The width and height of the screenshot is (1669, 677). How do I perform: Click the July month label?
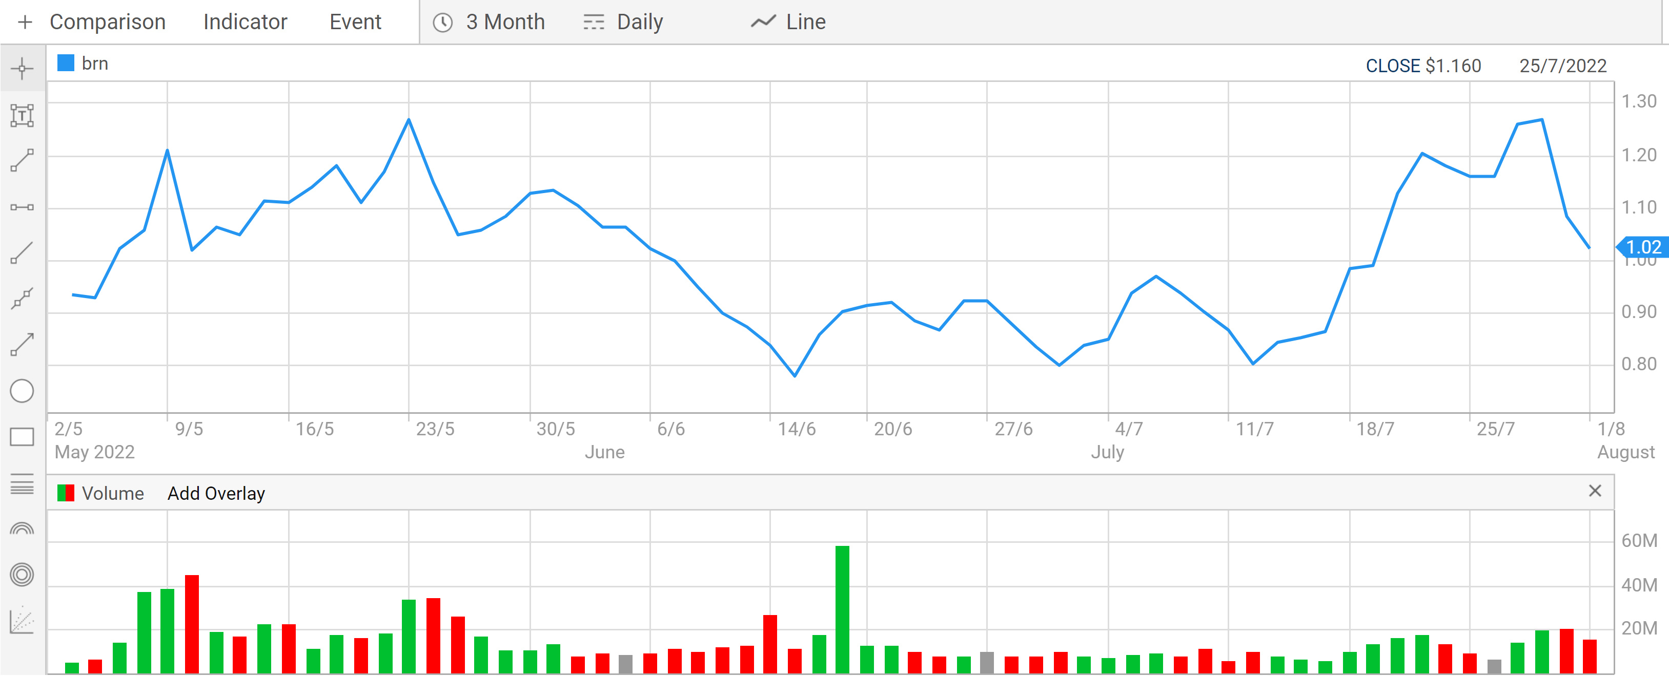coord(1107,452)
